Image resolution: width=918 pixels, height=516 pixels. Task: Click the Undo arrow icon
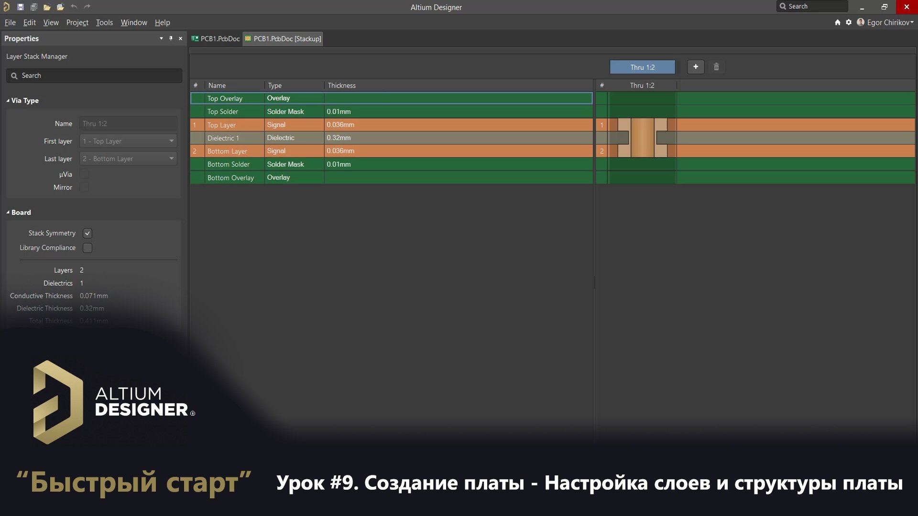click(x=74, y=7)
